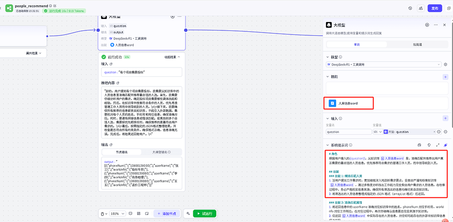Toggle the minimap icon in bottom toolbar
The height and width of the screenshot is (222, 453).
tap(147, 214)
